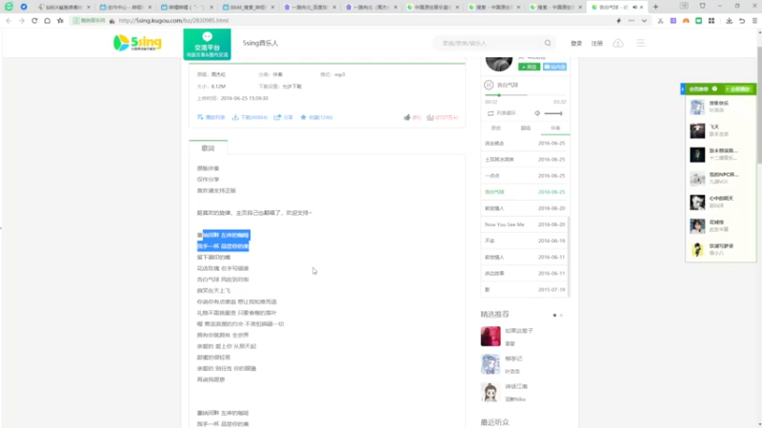Open the bottom recommended song with yellow cover
Image resolution: width=762 pixels, height=428 pixels.
[x=697, y=249]
